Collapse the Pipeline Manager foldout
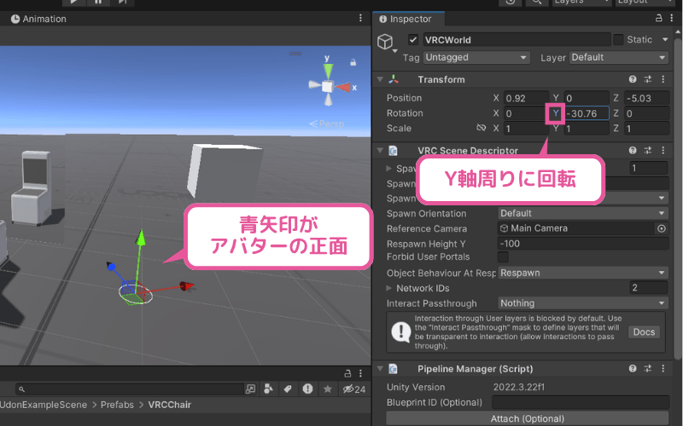The width and height of the screenshot is (683, 426). (380, 369)
